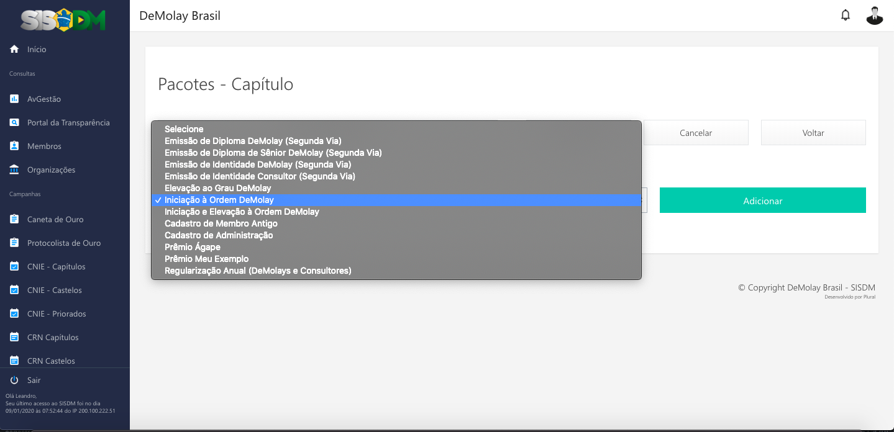
Task: Open CNIE - Capítulos menu item
Action: [56, 266]
